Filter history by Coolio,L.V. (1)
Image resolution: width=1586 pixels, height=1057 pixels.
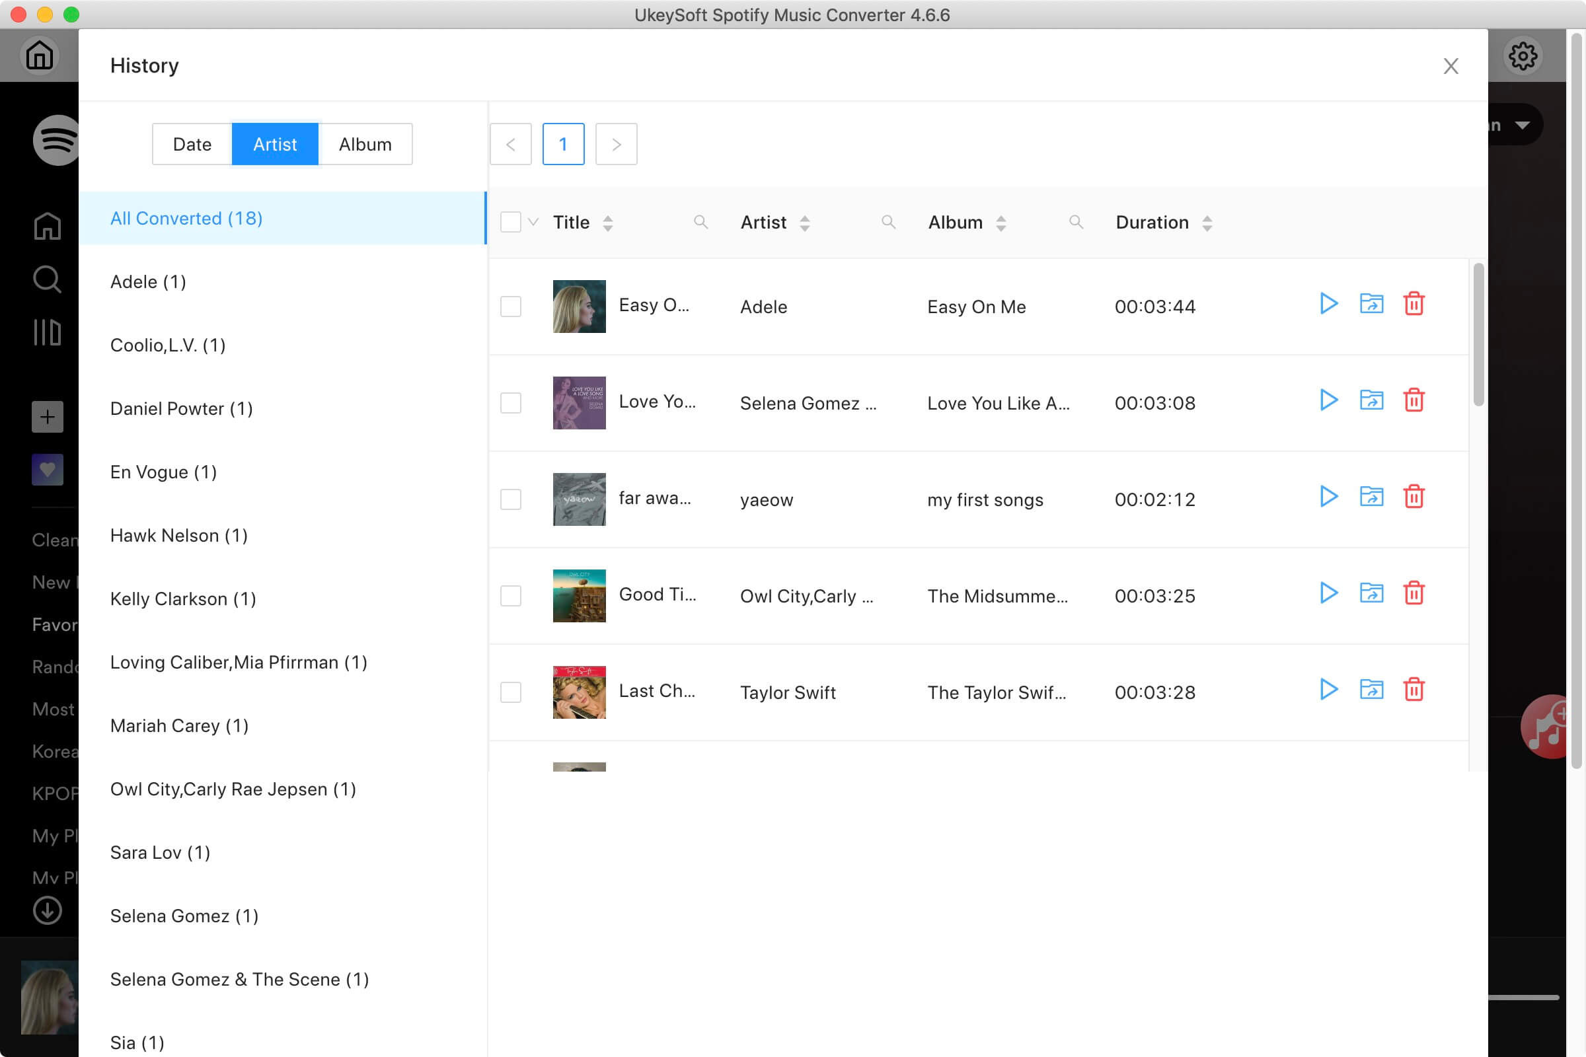(283, 345)
